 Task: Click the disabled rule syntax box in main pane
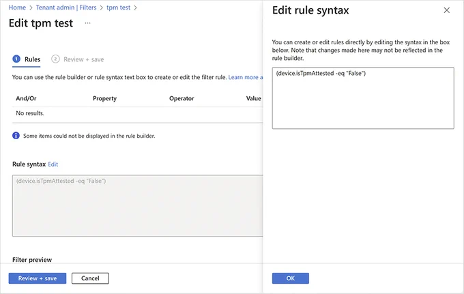[x=138, y=205]
